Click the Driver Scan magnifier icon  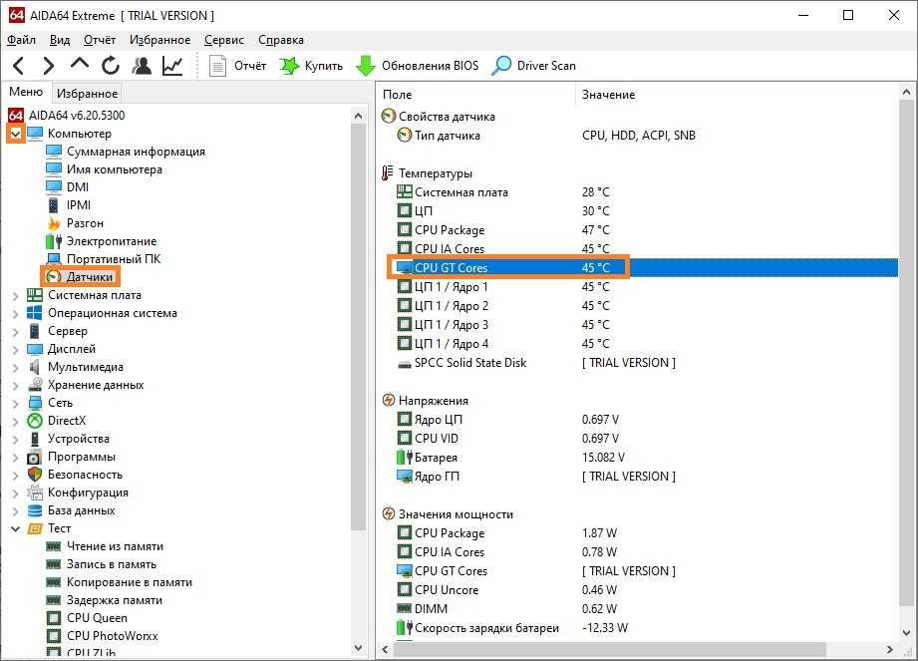(503, 66)
